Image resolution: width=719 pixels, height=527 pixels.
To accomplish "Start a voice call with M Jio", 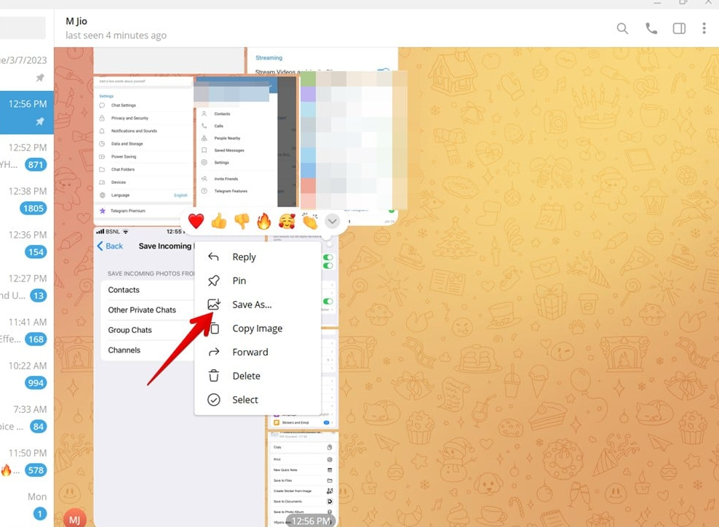I will tap(651, 29).
